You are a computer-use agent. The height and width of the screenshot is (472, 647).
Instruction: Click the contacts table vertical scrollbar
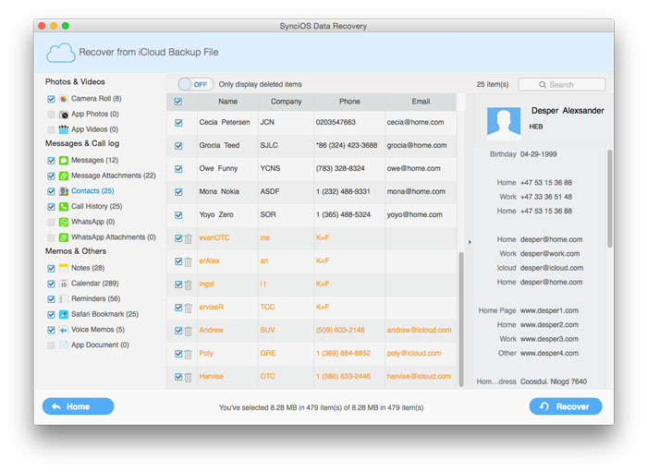pos(461,320)
